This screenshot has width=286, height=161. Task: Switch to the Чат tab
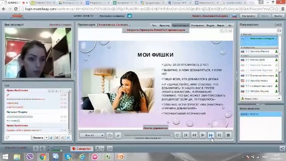point(154,25)
